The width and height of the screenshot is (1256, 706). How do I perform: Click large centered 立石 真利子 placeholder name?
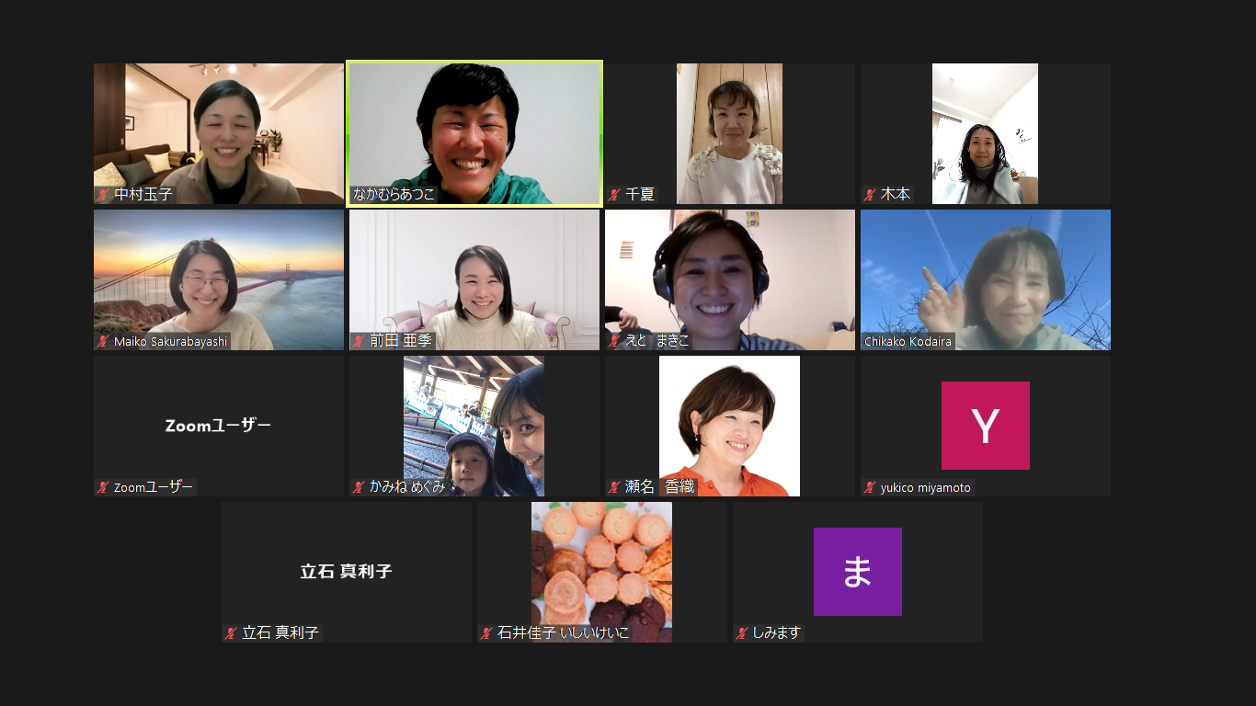(347, 572)
